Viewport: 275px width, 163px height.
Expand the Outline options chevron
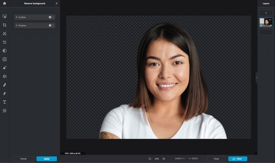point(17,17)
